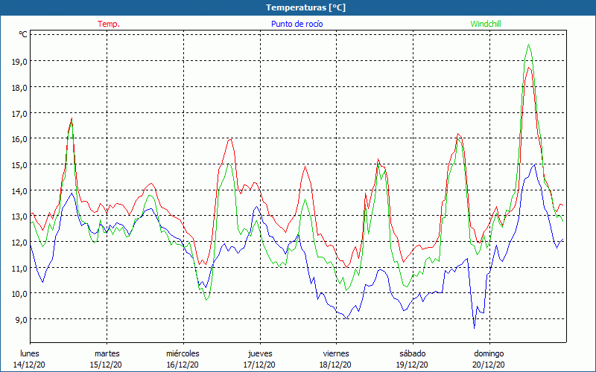Click the 11,0 y-axis value
This screenshot has height=372, width=596.
click(x=19, y=268)
